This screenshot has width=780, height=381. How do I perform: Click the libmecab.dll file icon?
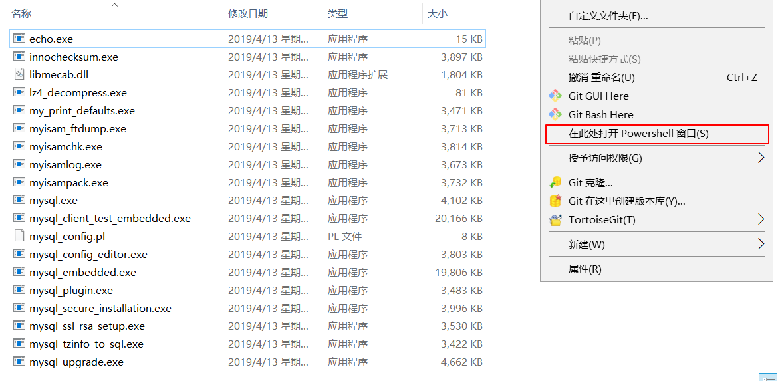(x=19, y=74)
